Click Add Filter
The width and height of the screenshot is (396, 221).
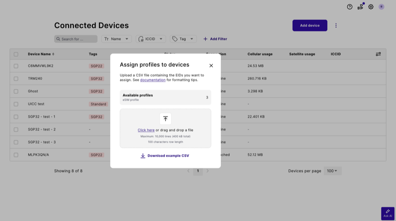pyautogui.click(x=215, y=39)
